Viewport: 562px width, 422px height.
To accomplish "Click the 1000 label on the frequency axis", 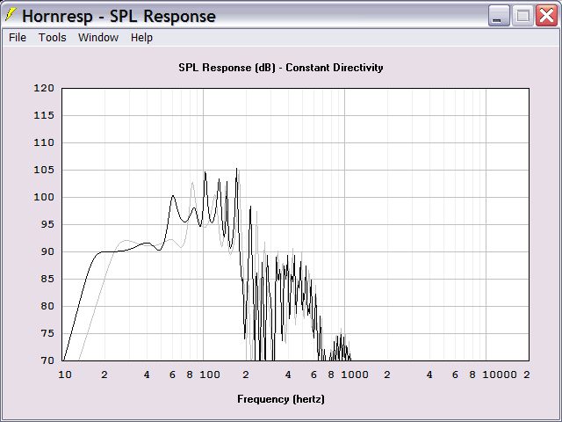I will tap(355, 375).
